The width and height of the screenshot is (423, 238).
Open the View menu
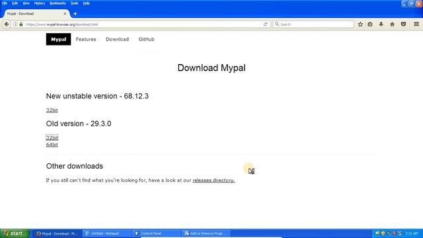[x=26, y=3]
